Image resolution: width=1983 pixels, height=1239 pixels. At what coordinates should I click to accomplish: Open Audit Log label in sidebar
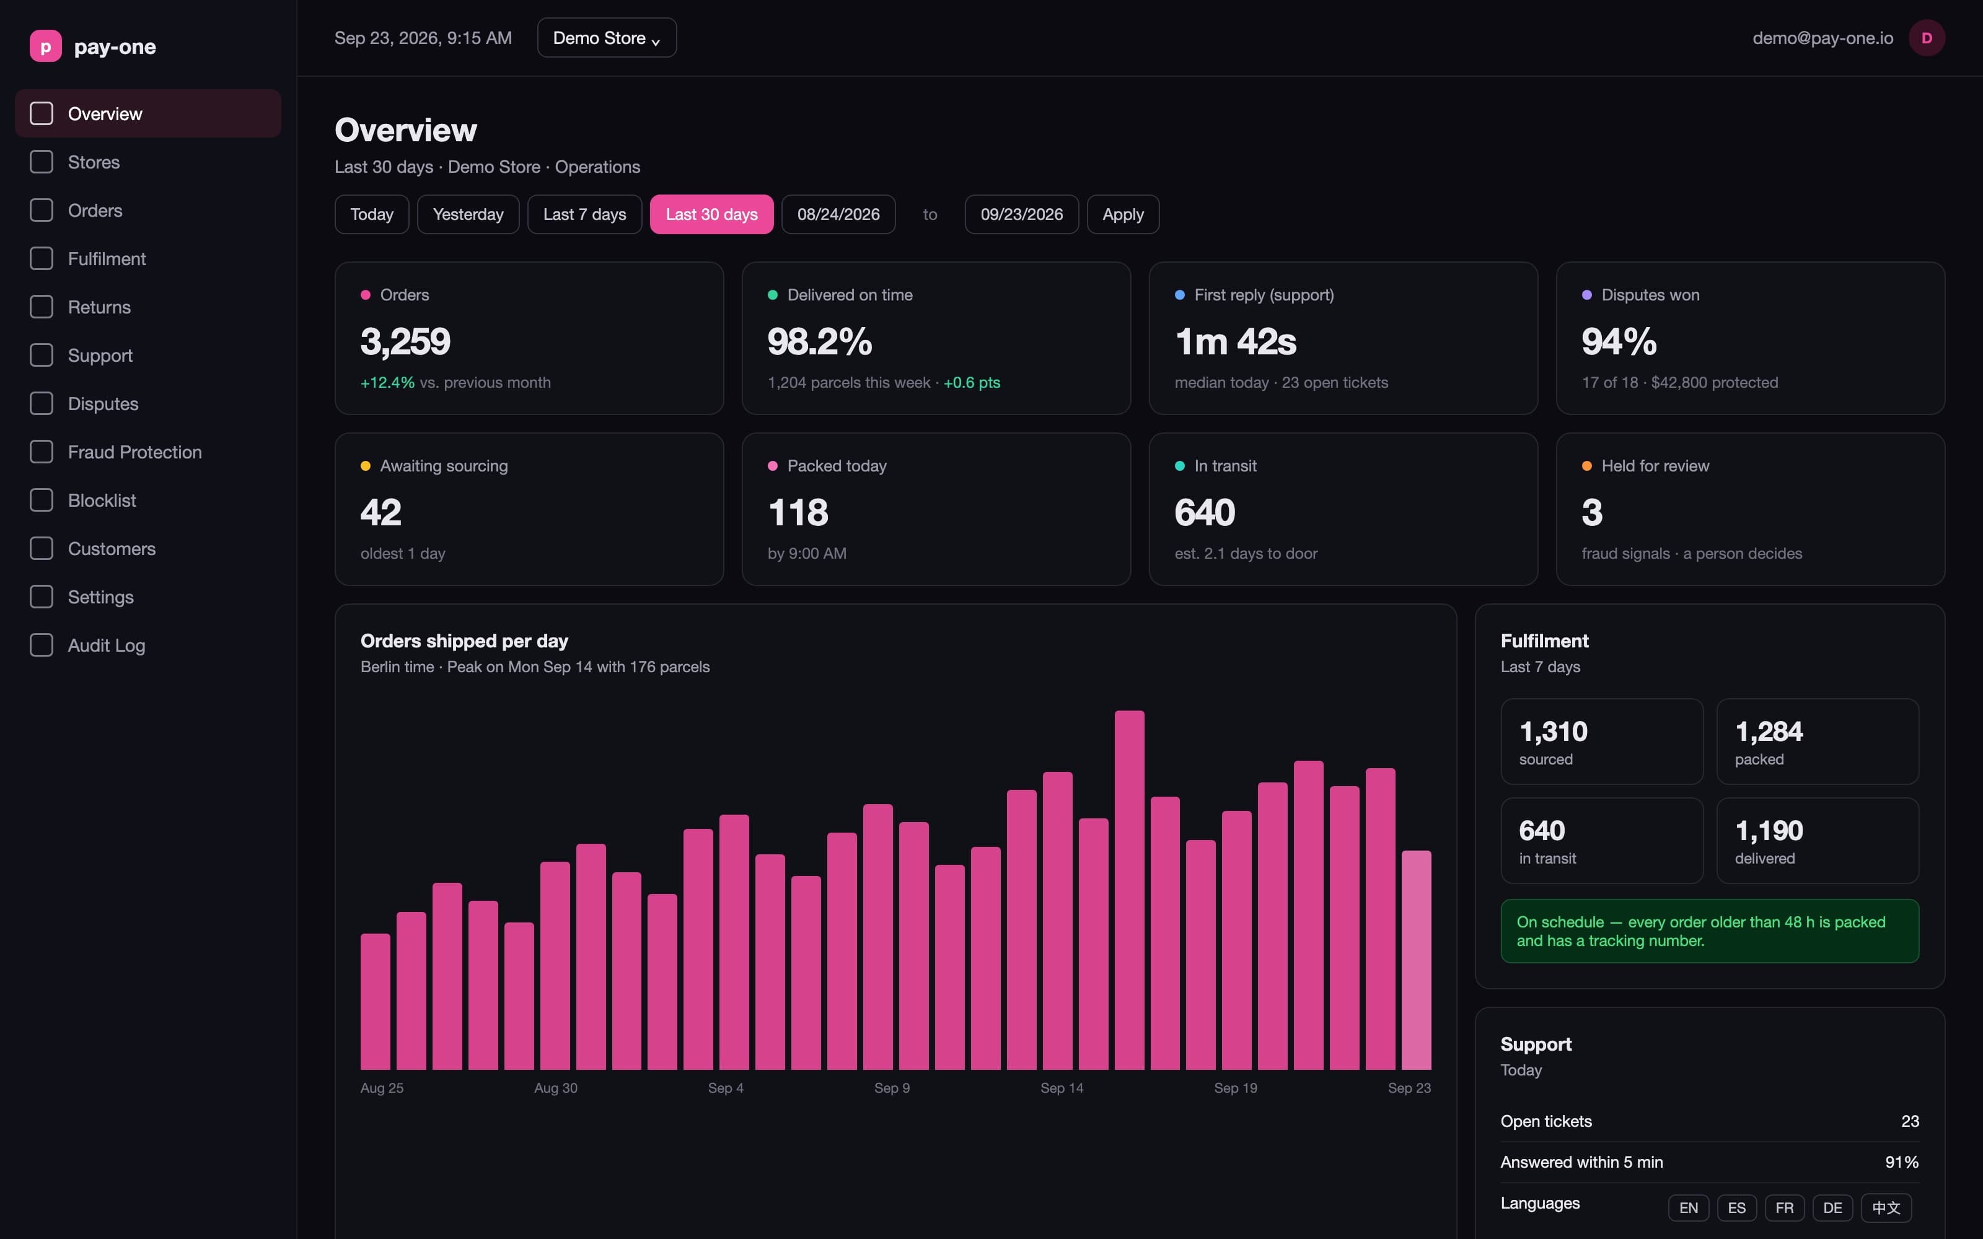107,646
